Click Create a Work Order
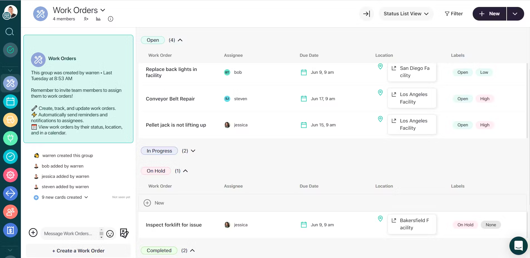This screenshot has width=530, height=258. tap(78, 250)
